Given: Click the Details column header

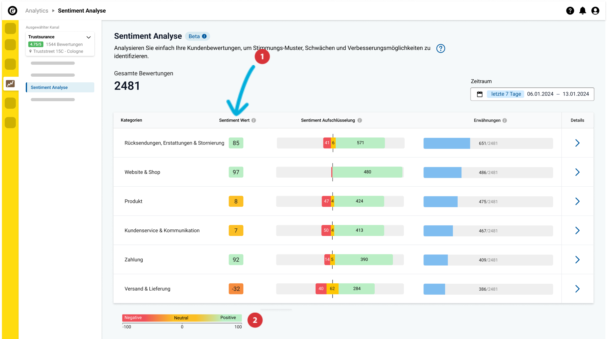Looking at the screenshot, I should click(x=577, y=120).
